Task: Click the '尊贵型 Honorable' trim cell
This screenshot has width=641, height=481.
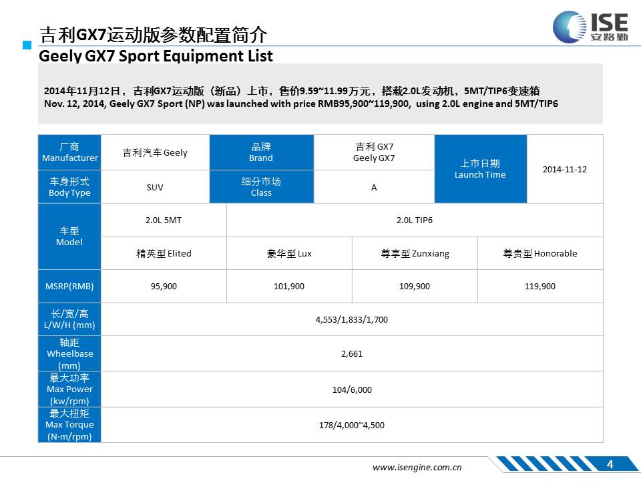Action: [540, 253]
